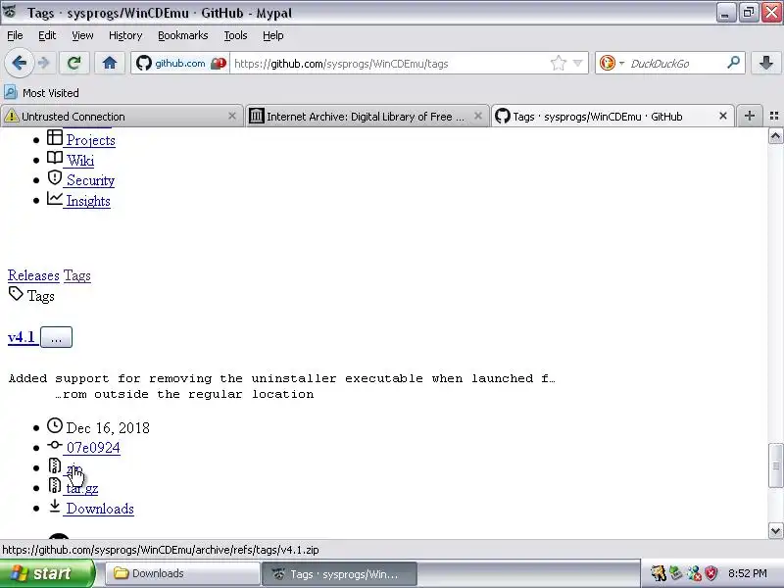
Task: Switch to the Internet Archive tab
Action: [367, 117]
